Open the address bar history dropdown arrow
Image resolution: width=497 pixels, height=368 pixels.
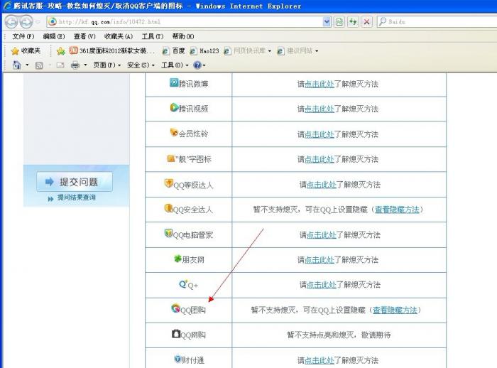(x=327, y=21)
